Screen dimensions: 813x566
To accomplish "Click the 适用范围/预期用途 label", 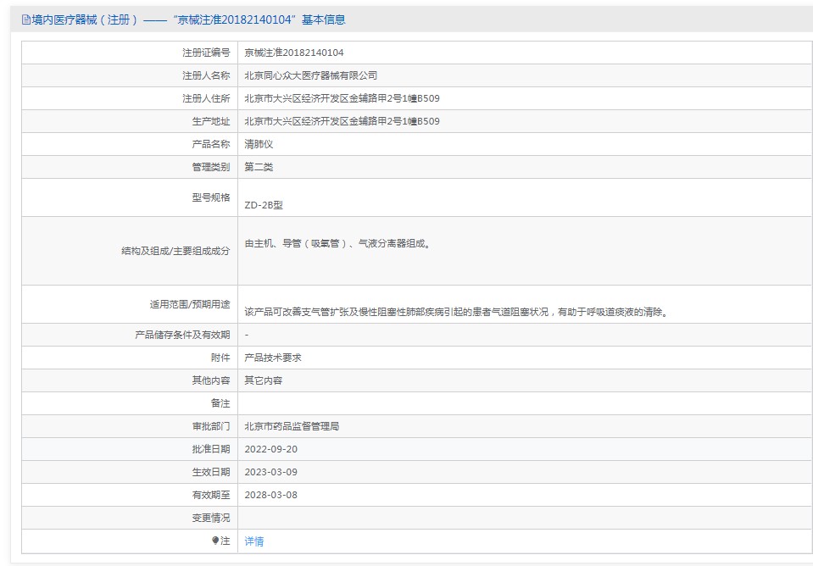I will pos(190,304).
